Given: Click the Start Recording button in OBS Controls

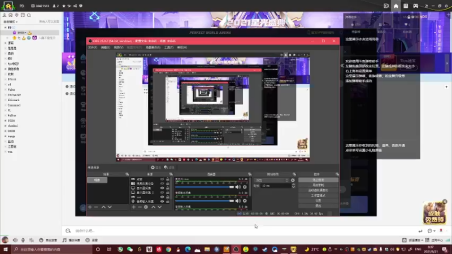Looking at the screenshot, I should (318, 185).
